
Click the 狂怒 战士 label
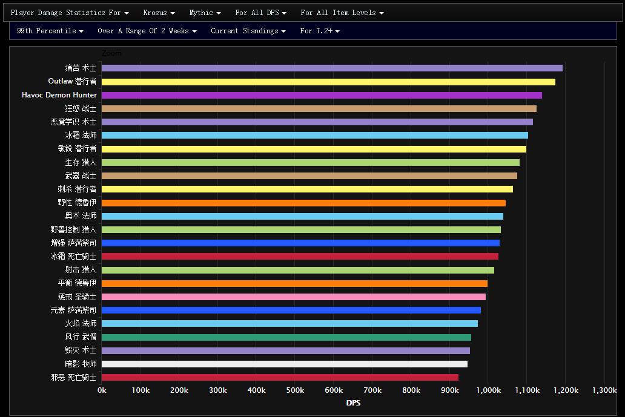pos(81,108)
